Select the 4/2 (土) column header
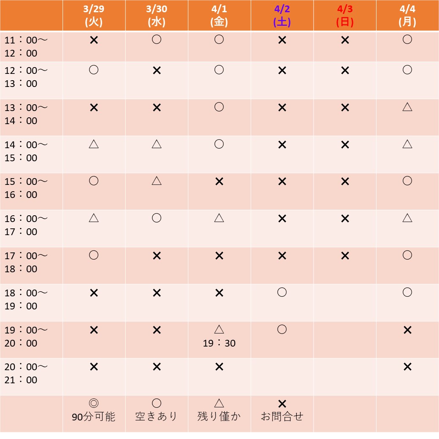 [x=282, y=15]
